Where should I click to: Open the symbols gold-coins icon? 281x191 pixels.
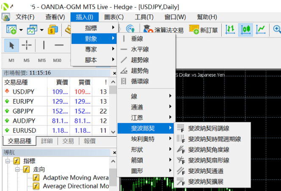[x=52, y=30]
